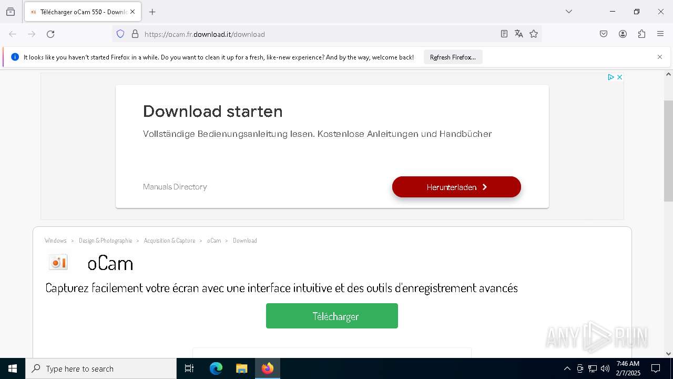Viewport: 673px width, 379px height.
Task: Click the Refresh Firefox... button
Action: (x=453, y=57)
